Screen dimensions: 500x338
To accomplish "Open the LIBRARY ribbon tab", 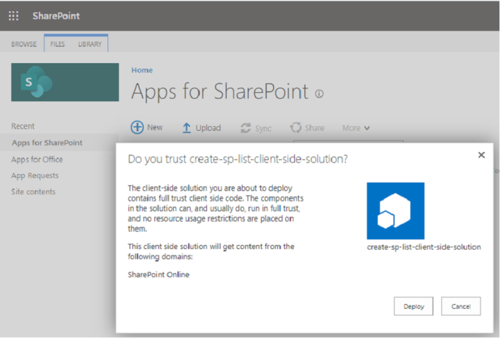I will [90, 44].
